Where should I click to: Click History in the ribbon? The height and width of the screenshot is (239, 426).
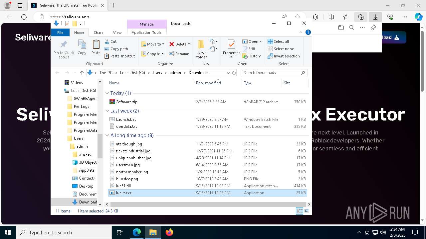[252, 56]
